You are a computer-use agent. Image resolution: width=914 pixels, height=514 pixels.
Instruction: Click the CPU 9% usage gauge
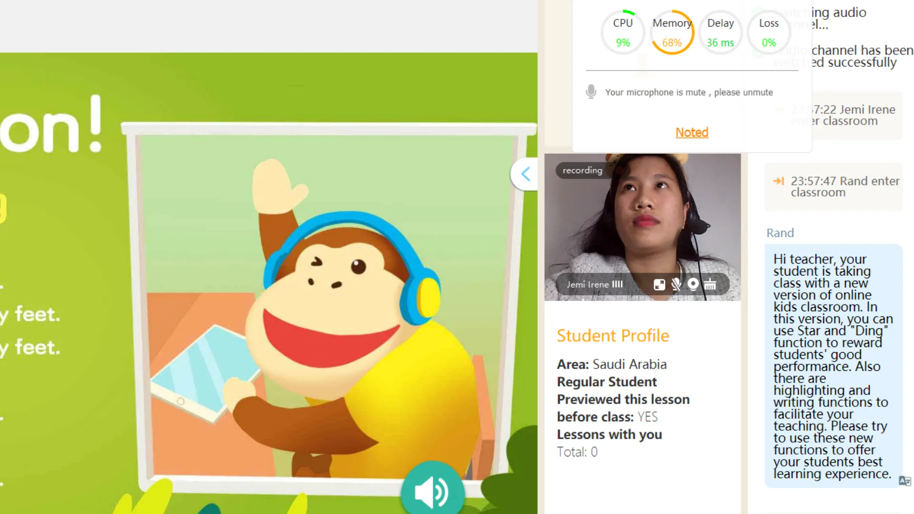pos(623,32)
